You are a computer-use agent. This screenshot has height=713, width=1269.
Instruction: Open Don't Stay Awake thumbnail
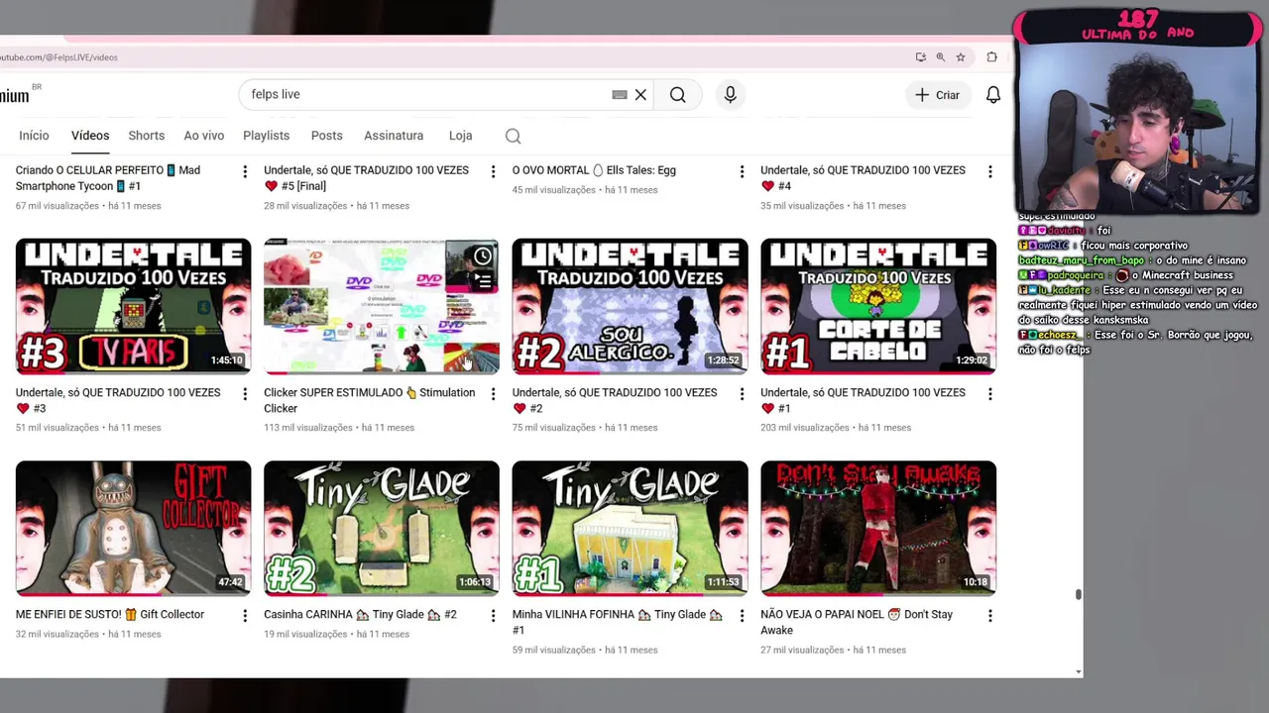pos(878,528)
